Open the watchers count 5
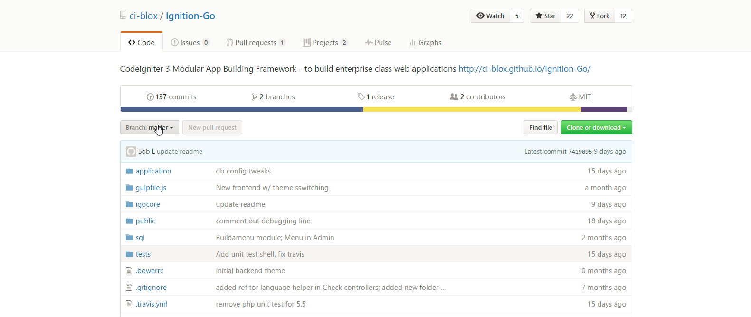Viewport: 751px width, 317px height. click(x=517, y=16)
